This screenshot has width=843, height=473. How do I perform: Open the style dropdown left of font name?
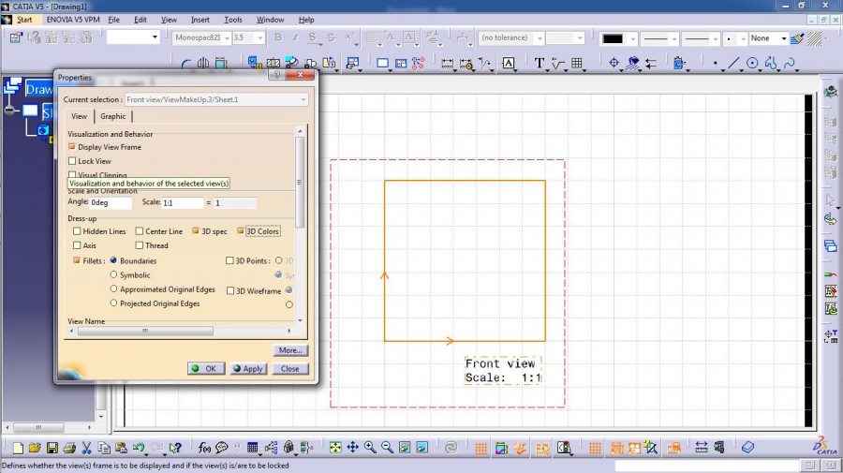coord(155,37)
